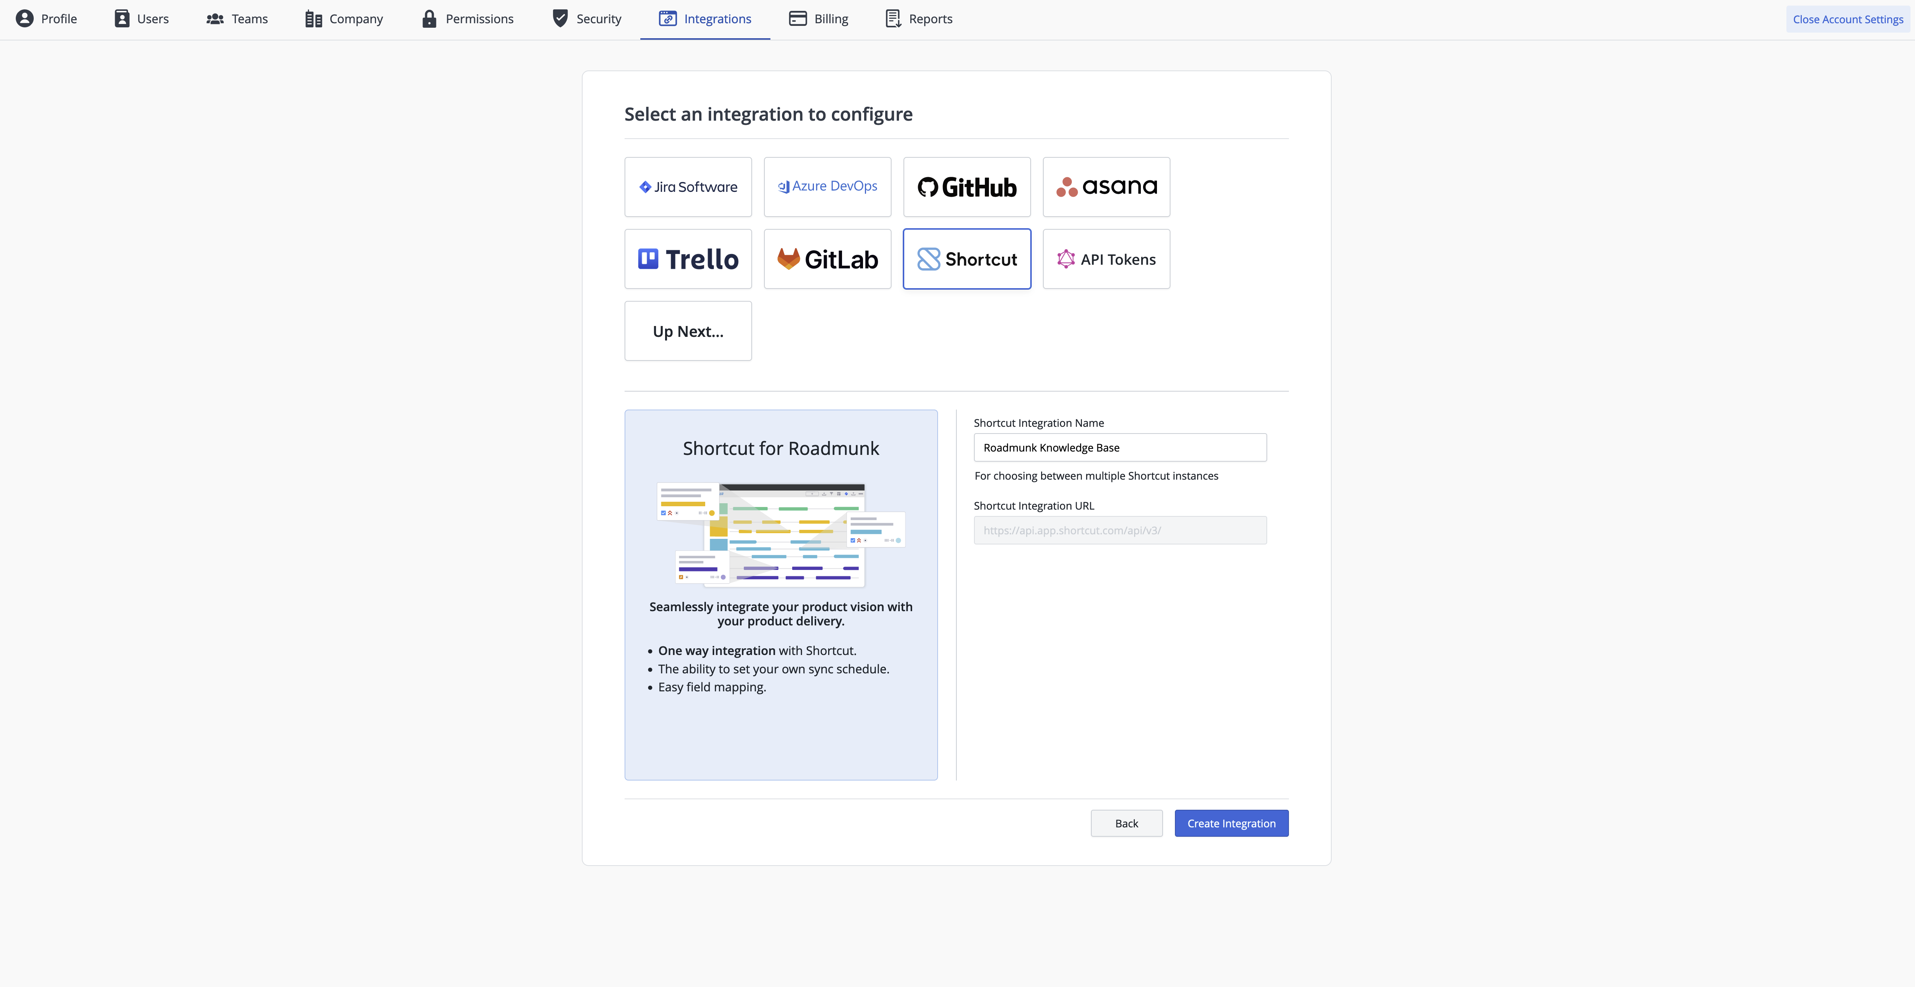Click the Up Next... tile
Viewport: 1915px width, 987px height.
point(688,331)
